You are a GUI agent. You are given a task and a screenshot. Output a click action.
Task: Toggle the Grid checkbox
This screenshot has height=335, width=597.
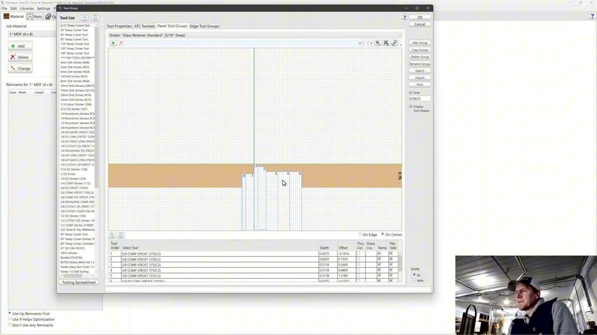pyautogui.click(x=411, y=93)
